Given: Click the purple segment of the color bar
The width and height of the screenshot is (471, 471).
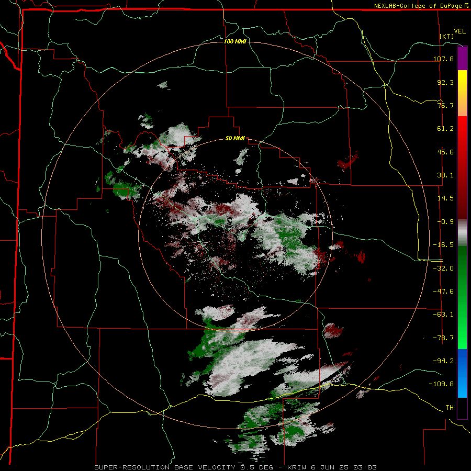Looking at the screenshot, I should pos(462,59).
